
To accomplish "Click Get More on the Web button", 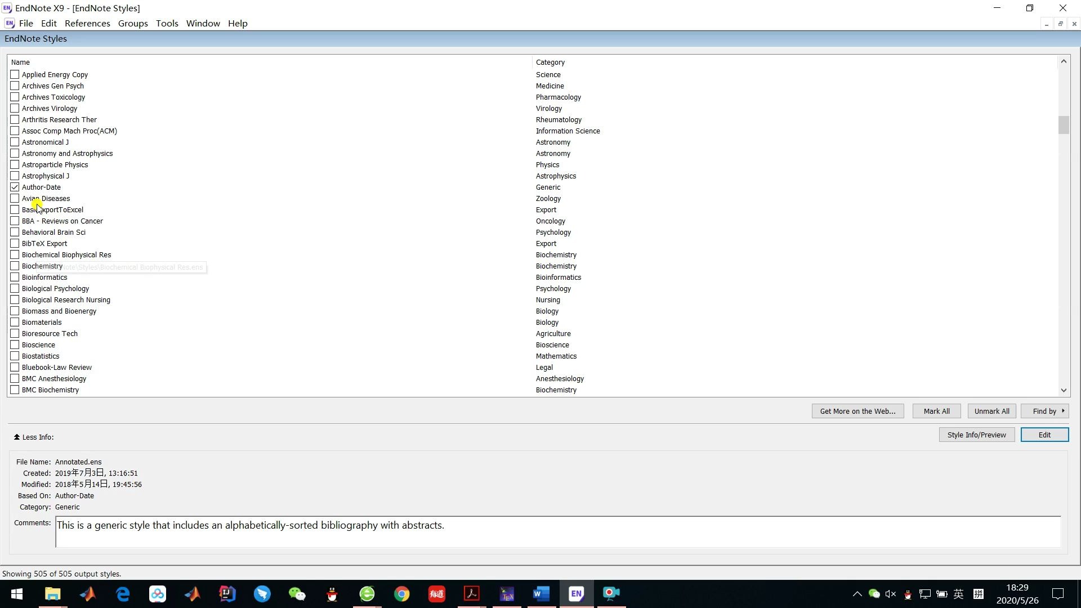I will [x=858, y=412].
